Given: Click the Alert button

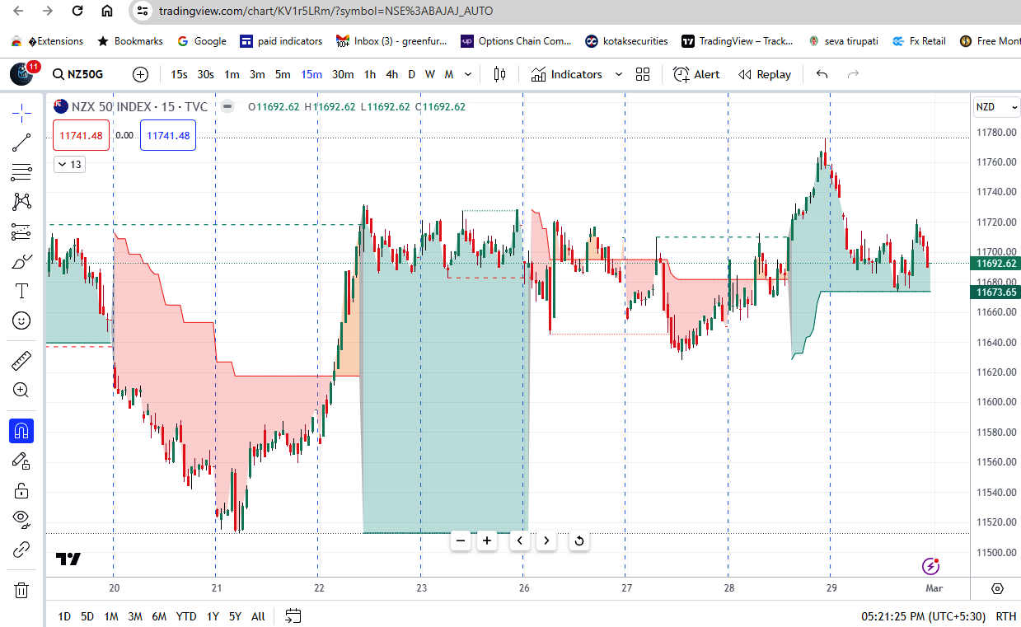Looking at the screenshot, I should 696,74.
